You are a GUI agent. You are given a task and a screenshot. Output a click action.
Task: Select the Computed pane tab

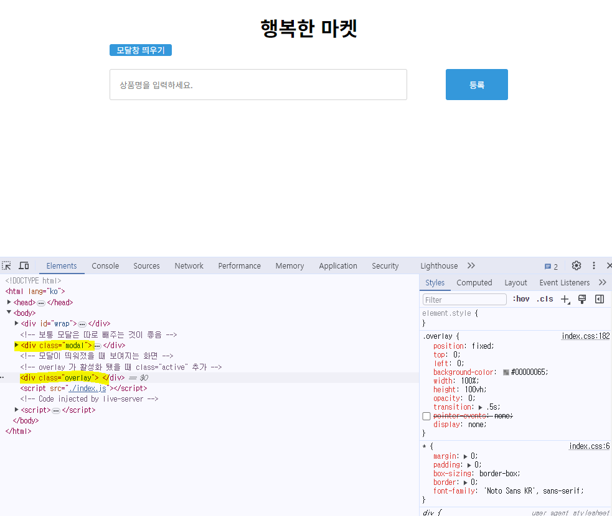[474, 282]
